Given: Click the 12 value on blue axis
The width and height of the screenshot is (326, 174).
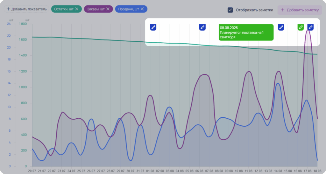Looking at the screenshot, I should (9, 95).
